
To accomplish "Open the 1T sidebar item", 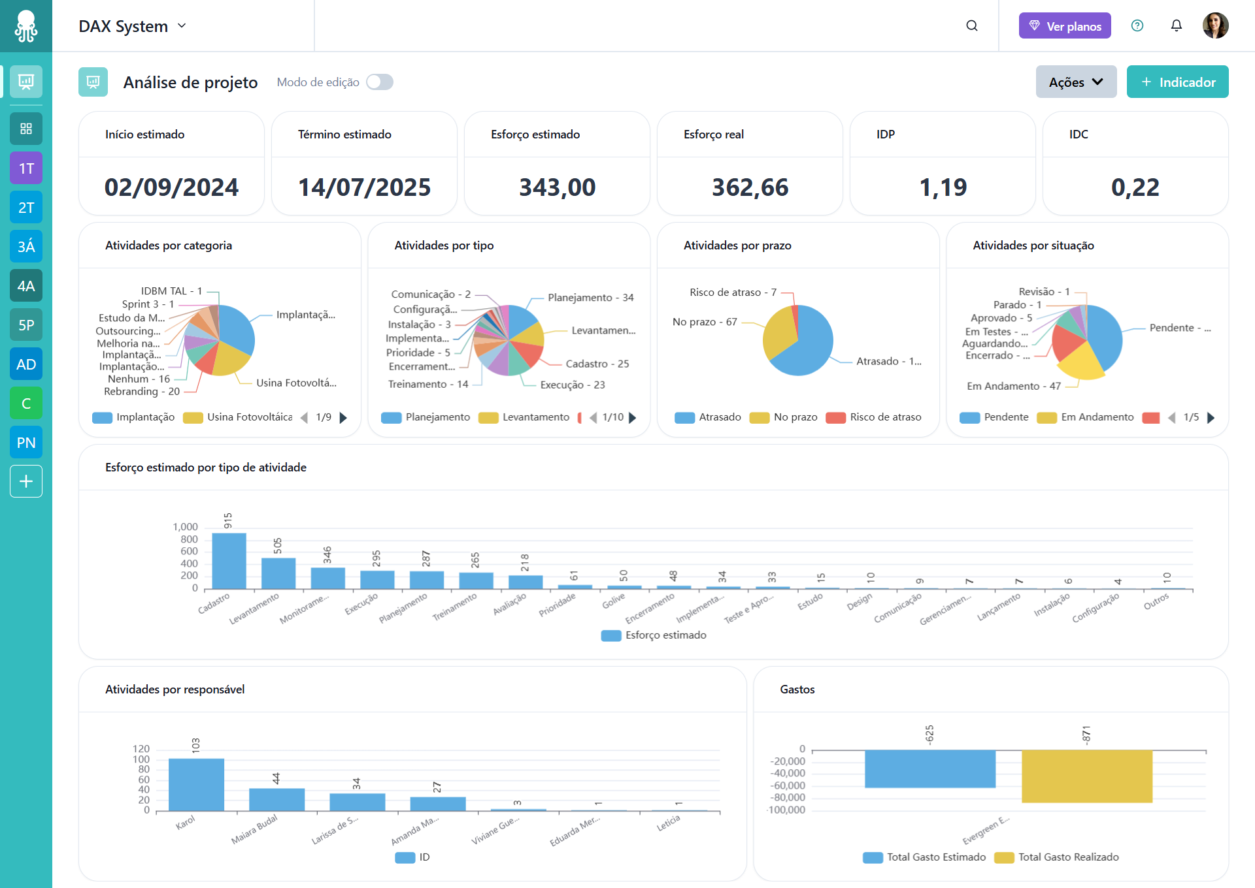I will (x=26, y=168).
